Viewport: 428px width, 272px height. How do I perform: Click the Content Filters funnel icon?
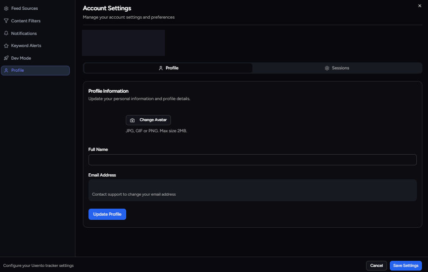point(6,20)
